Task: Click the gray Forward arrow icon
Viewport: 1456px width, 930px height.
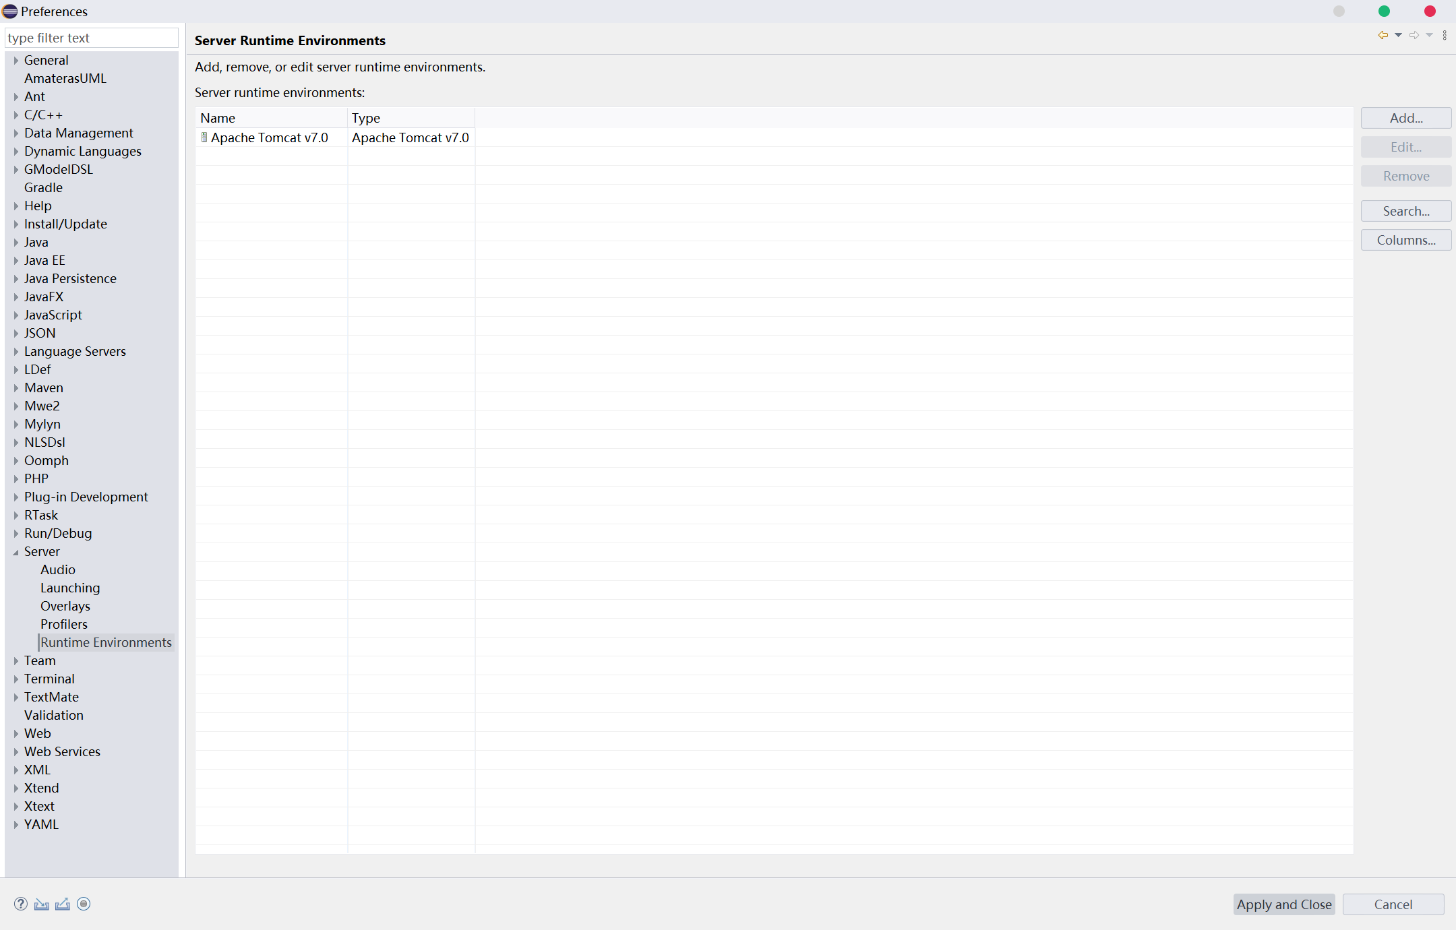Action: pyautogui.click(x=1414, y=35)
